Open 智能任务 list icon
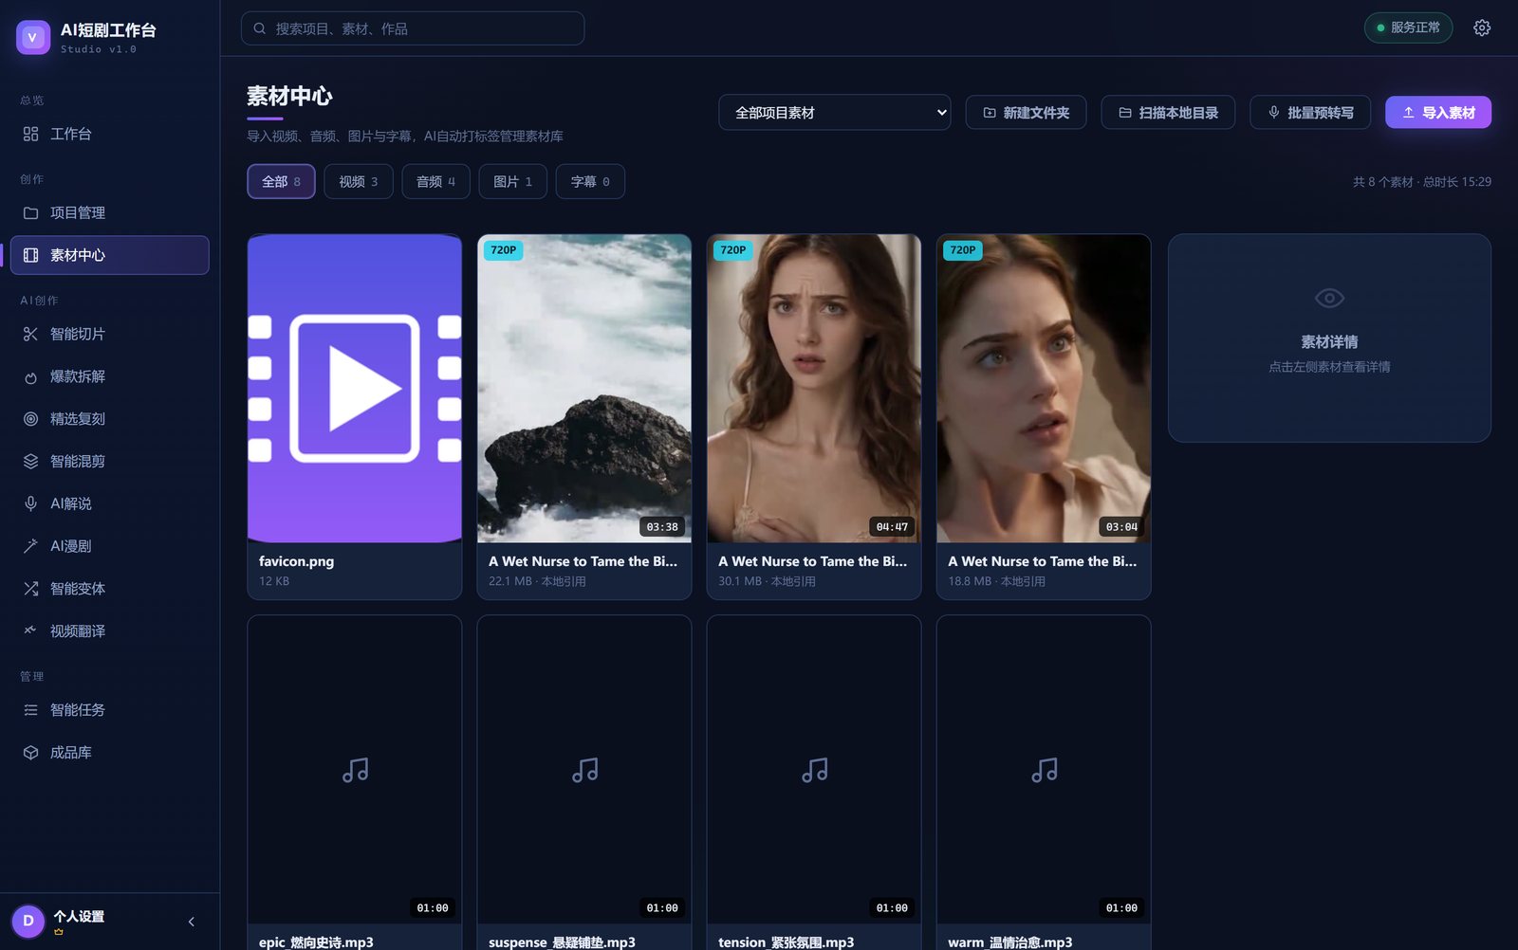This screenshot has width=1518, height=950. coord(30,710)
